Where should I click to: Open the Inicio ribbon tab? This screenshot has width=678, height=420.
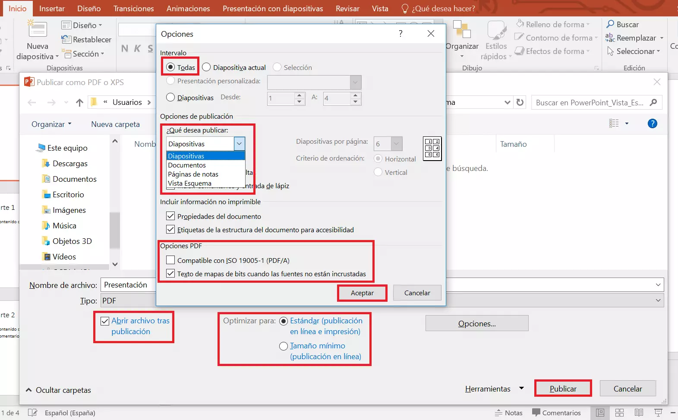point(17,8)
